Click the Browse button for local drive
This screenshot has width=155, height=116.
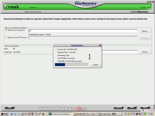pyautogui.click(x=145, y=31)
